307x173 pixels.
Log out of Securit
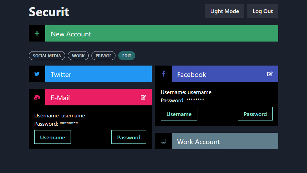(x=262, y=11)
